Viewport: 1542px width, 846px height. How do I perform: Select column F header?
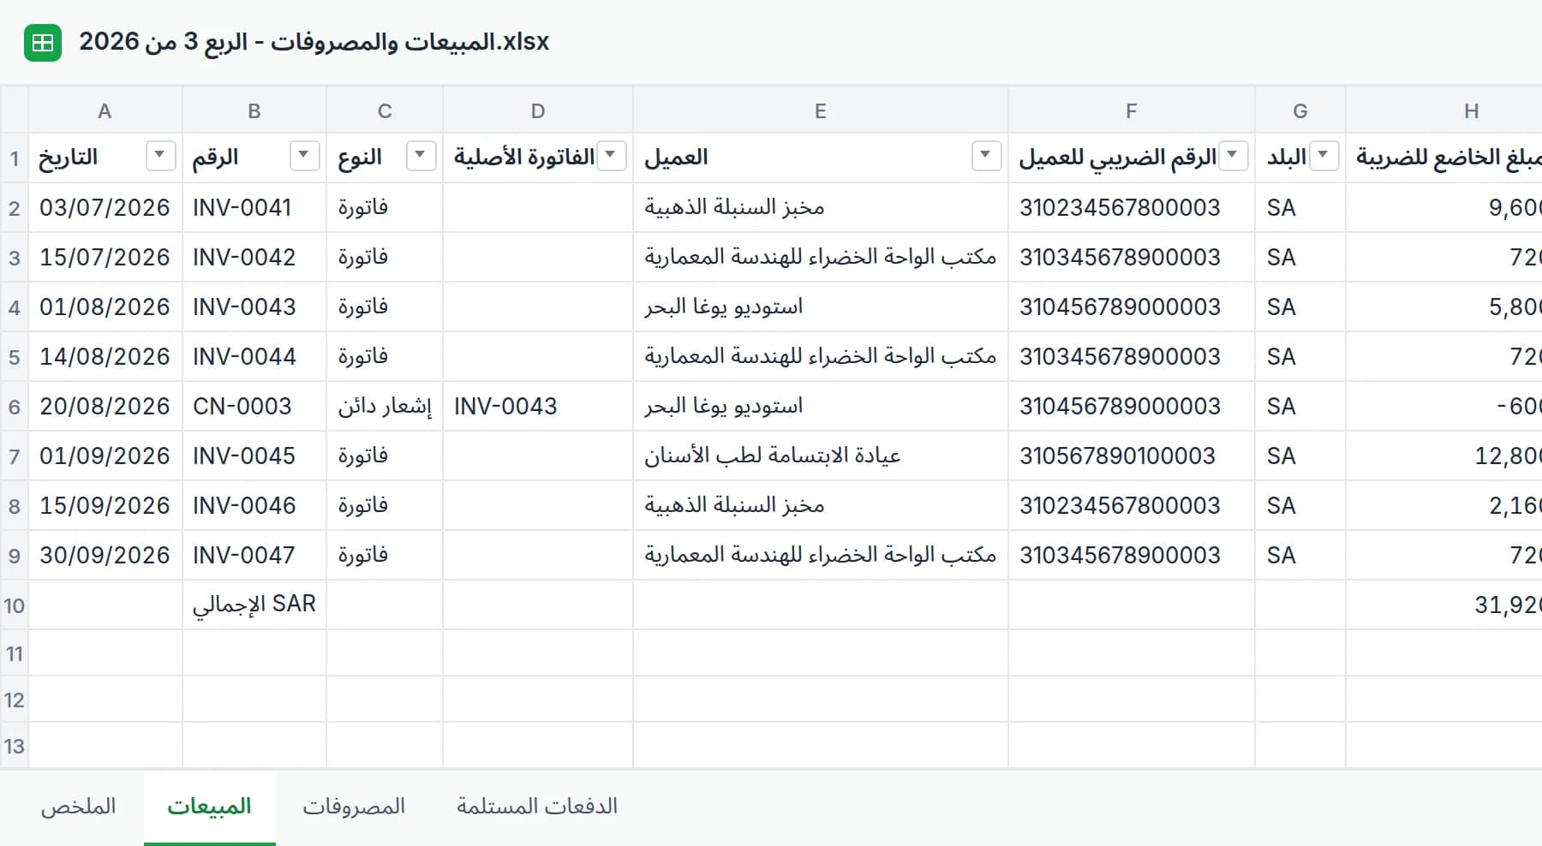pos(1132,110)
